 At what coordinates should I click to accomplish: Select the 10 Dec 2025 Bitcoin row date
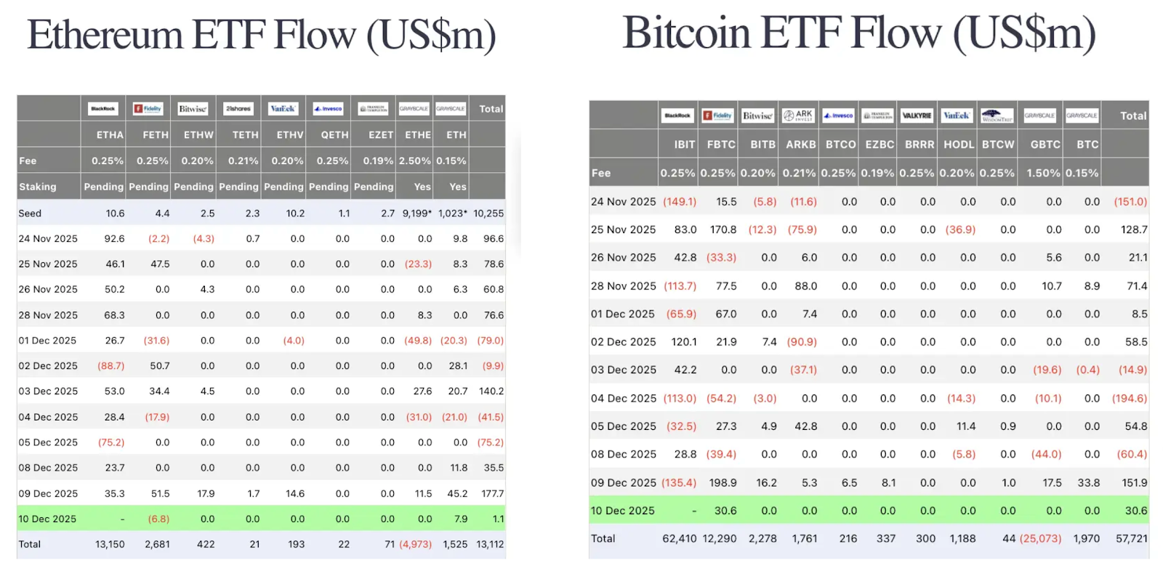tap(623, 511)
